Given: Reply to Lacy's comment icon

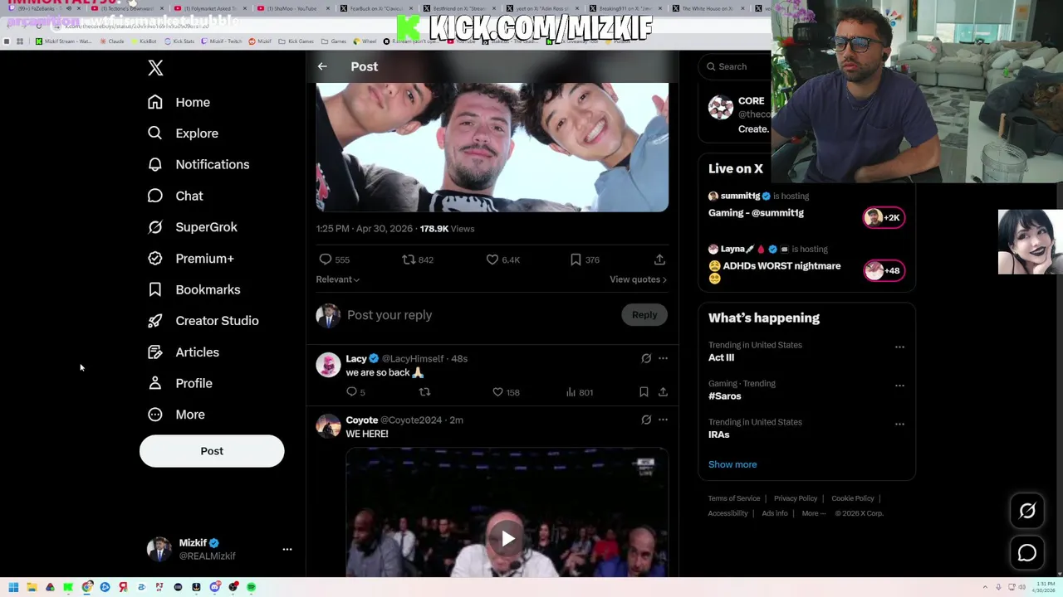Looking at the screenshot, I should click(x=352, y=392).
